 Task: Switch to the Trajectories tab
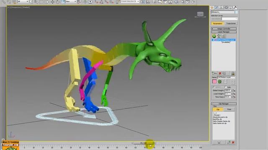(231, 23)
